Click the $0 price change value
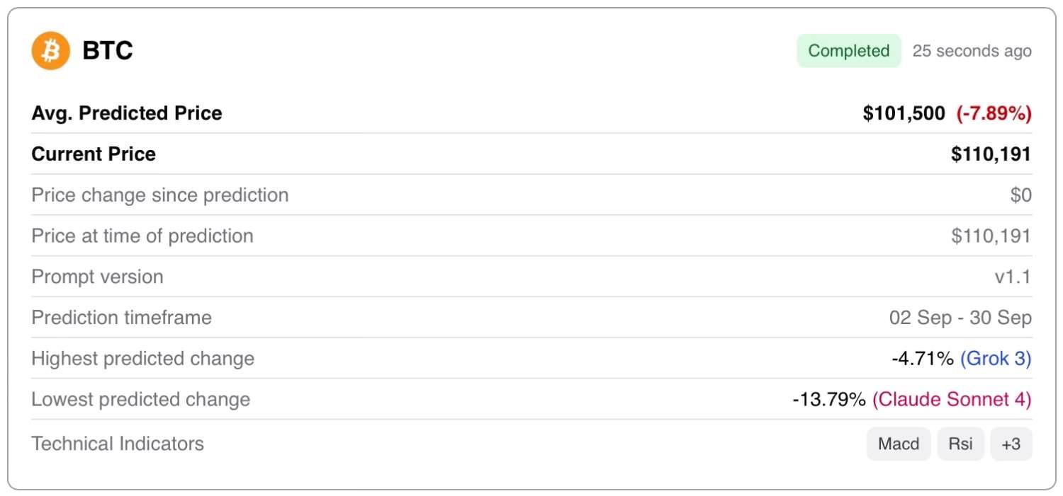1063x496 pixels. 1020,195
